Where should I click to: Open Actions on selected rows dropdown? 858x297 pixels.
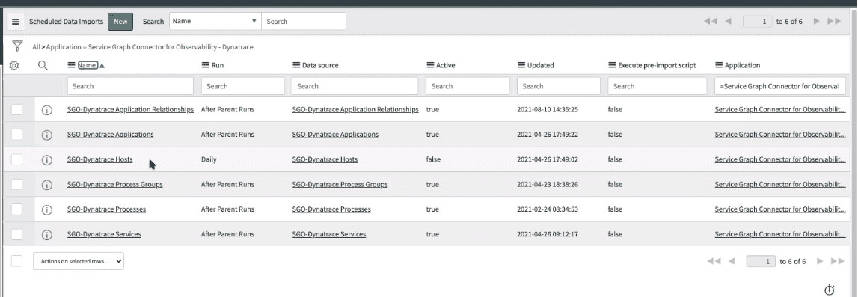[79, 261]
